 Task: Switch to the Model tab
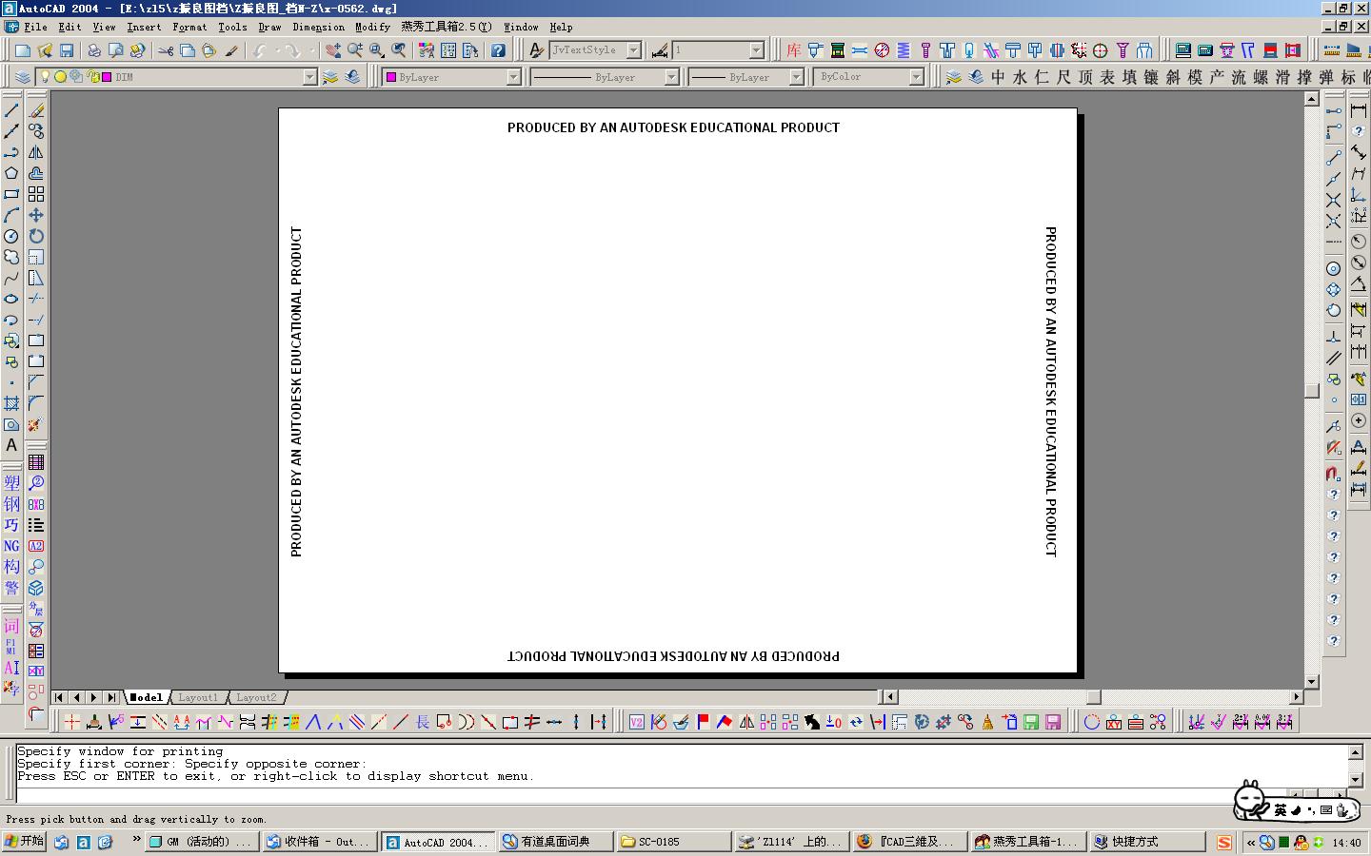[147, 697]
